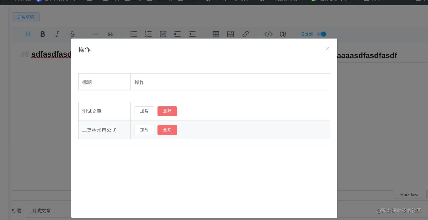
Task: Toggle the Scroll sync switch
Action: (321, 34)
